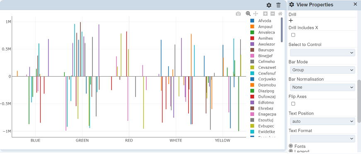Open the Bar Mode dropdown

[322, 70]
